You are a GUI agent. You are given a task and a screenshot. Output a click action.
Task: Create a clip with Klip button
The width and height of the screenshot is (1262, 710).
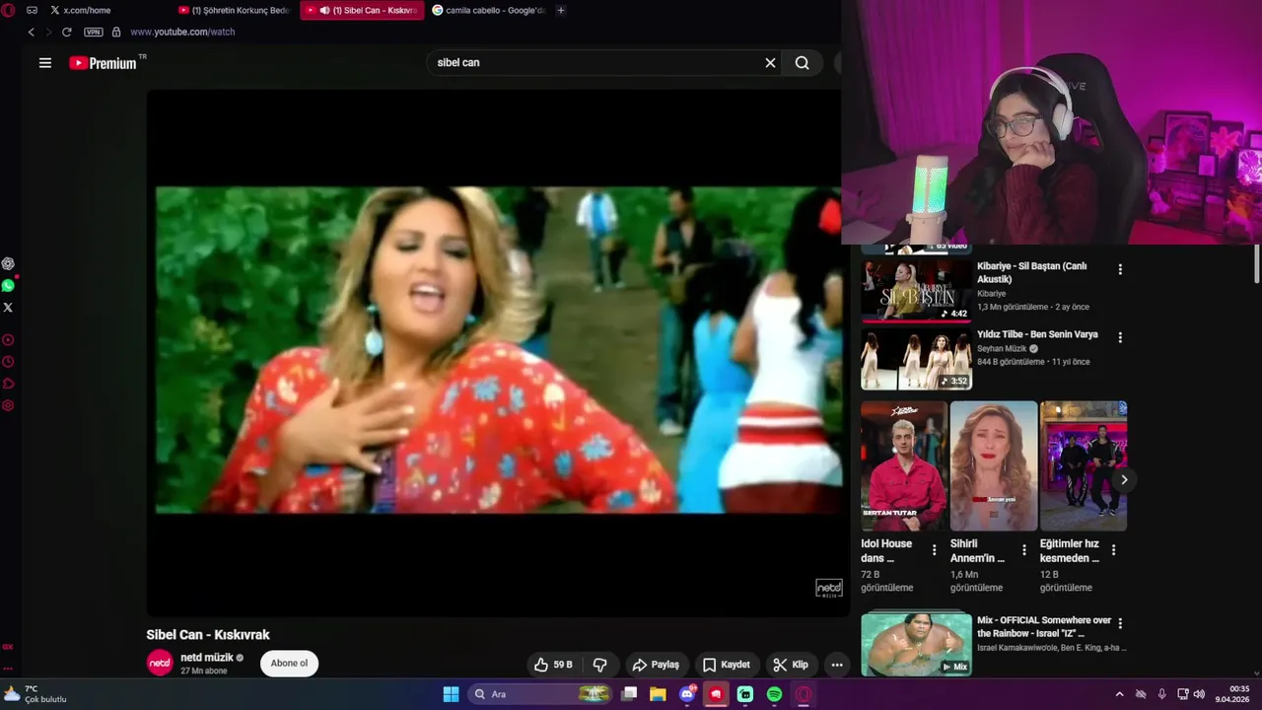791,665
